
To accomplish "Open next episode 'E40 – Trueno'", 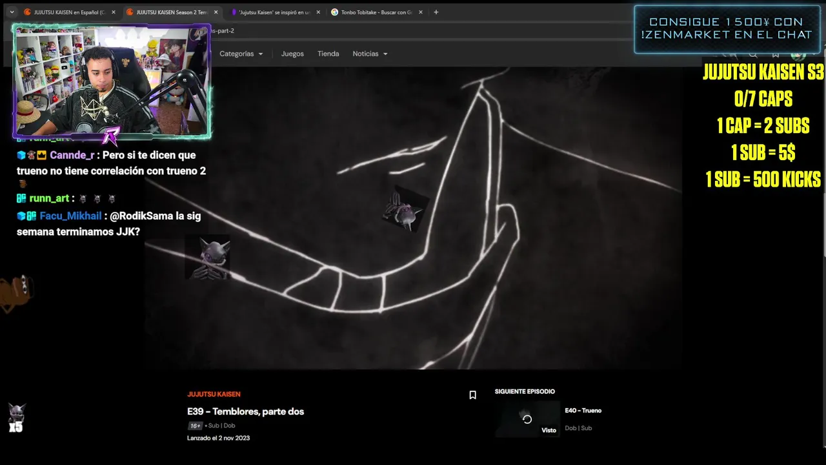I will click(x=583, y=411).
